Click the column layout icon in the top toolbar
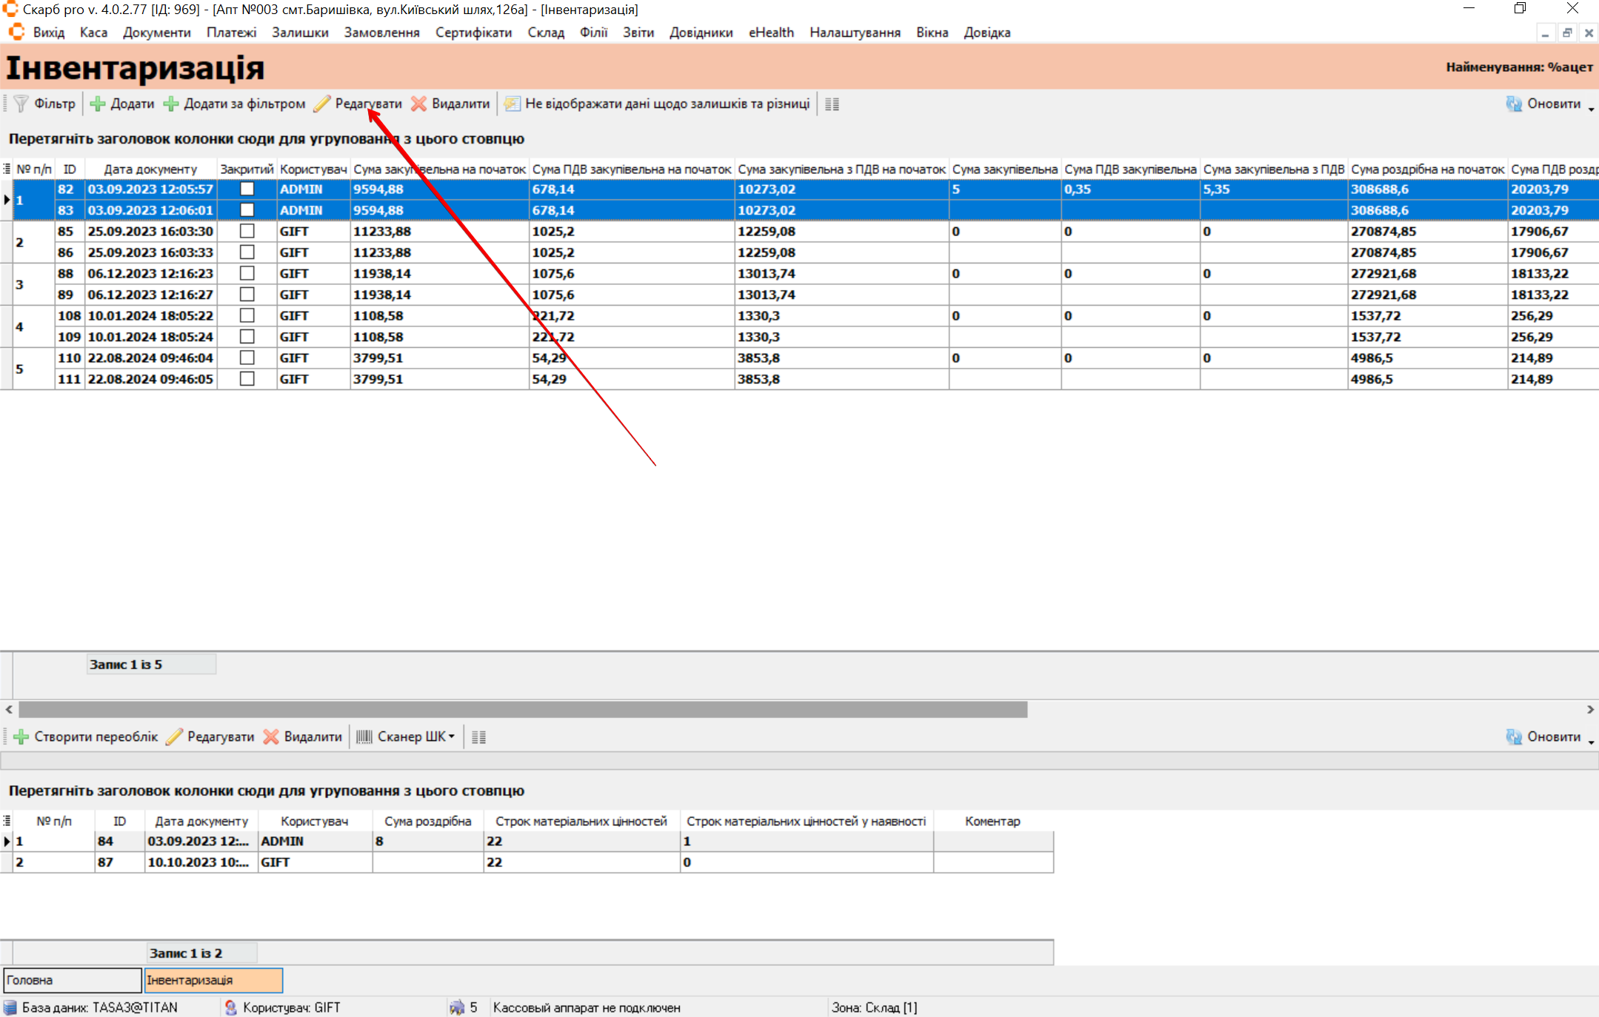Image resolution: width=1599 pixels, height=1017 pixels. (832, 104)
